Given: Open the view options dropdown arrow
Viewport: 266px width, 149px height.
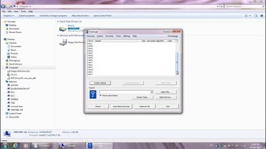Looking at the screenshot, I should [x=250, y=16].
